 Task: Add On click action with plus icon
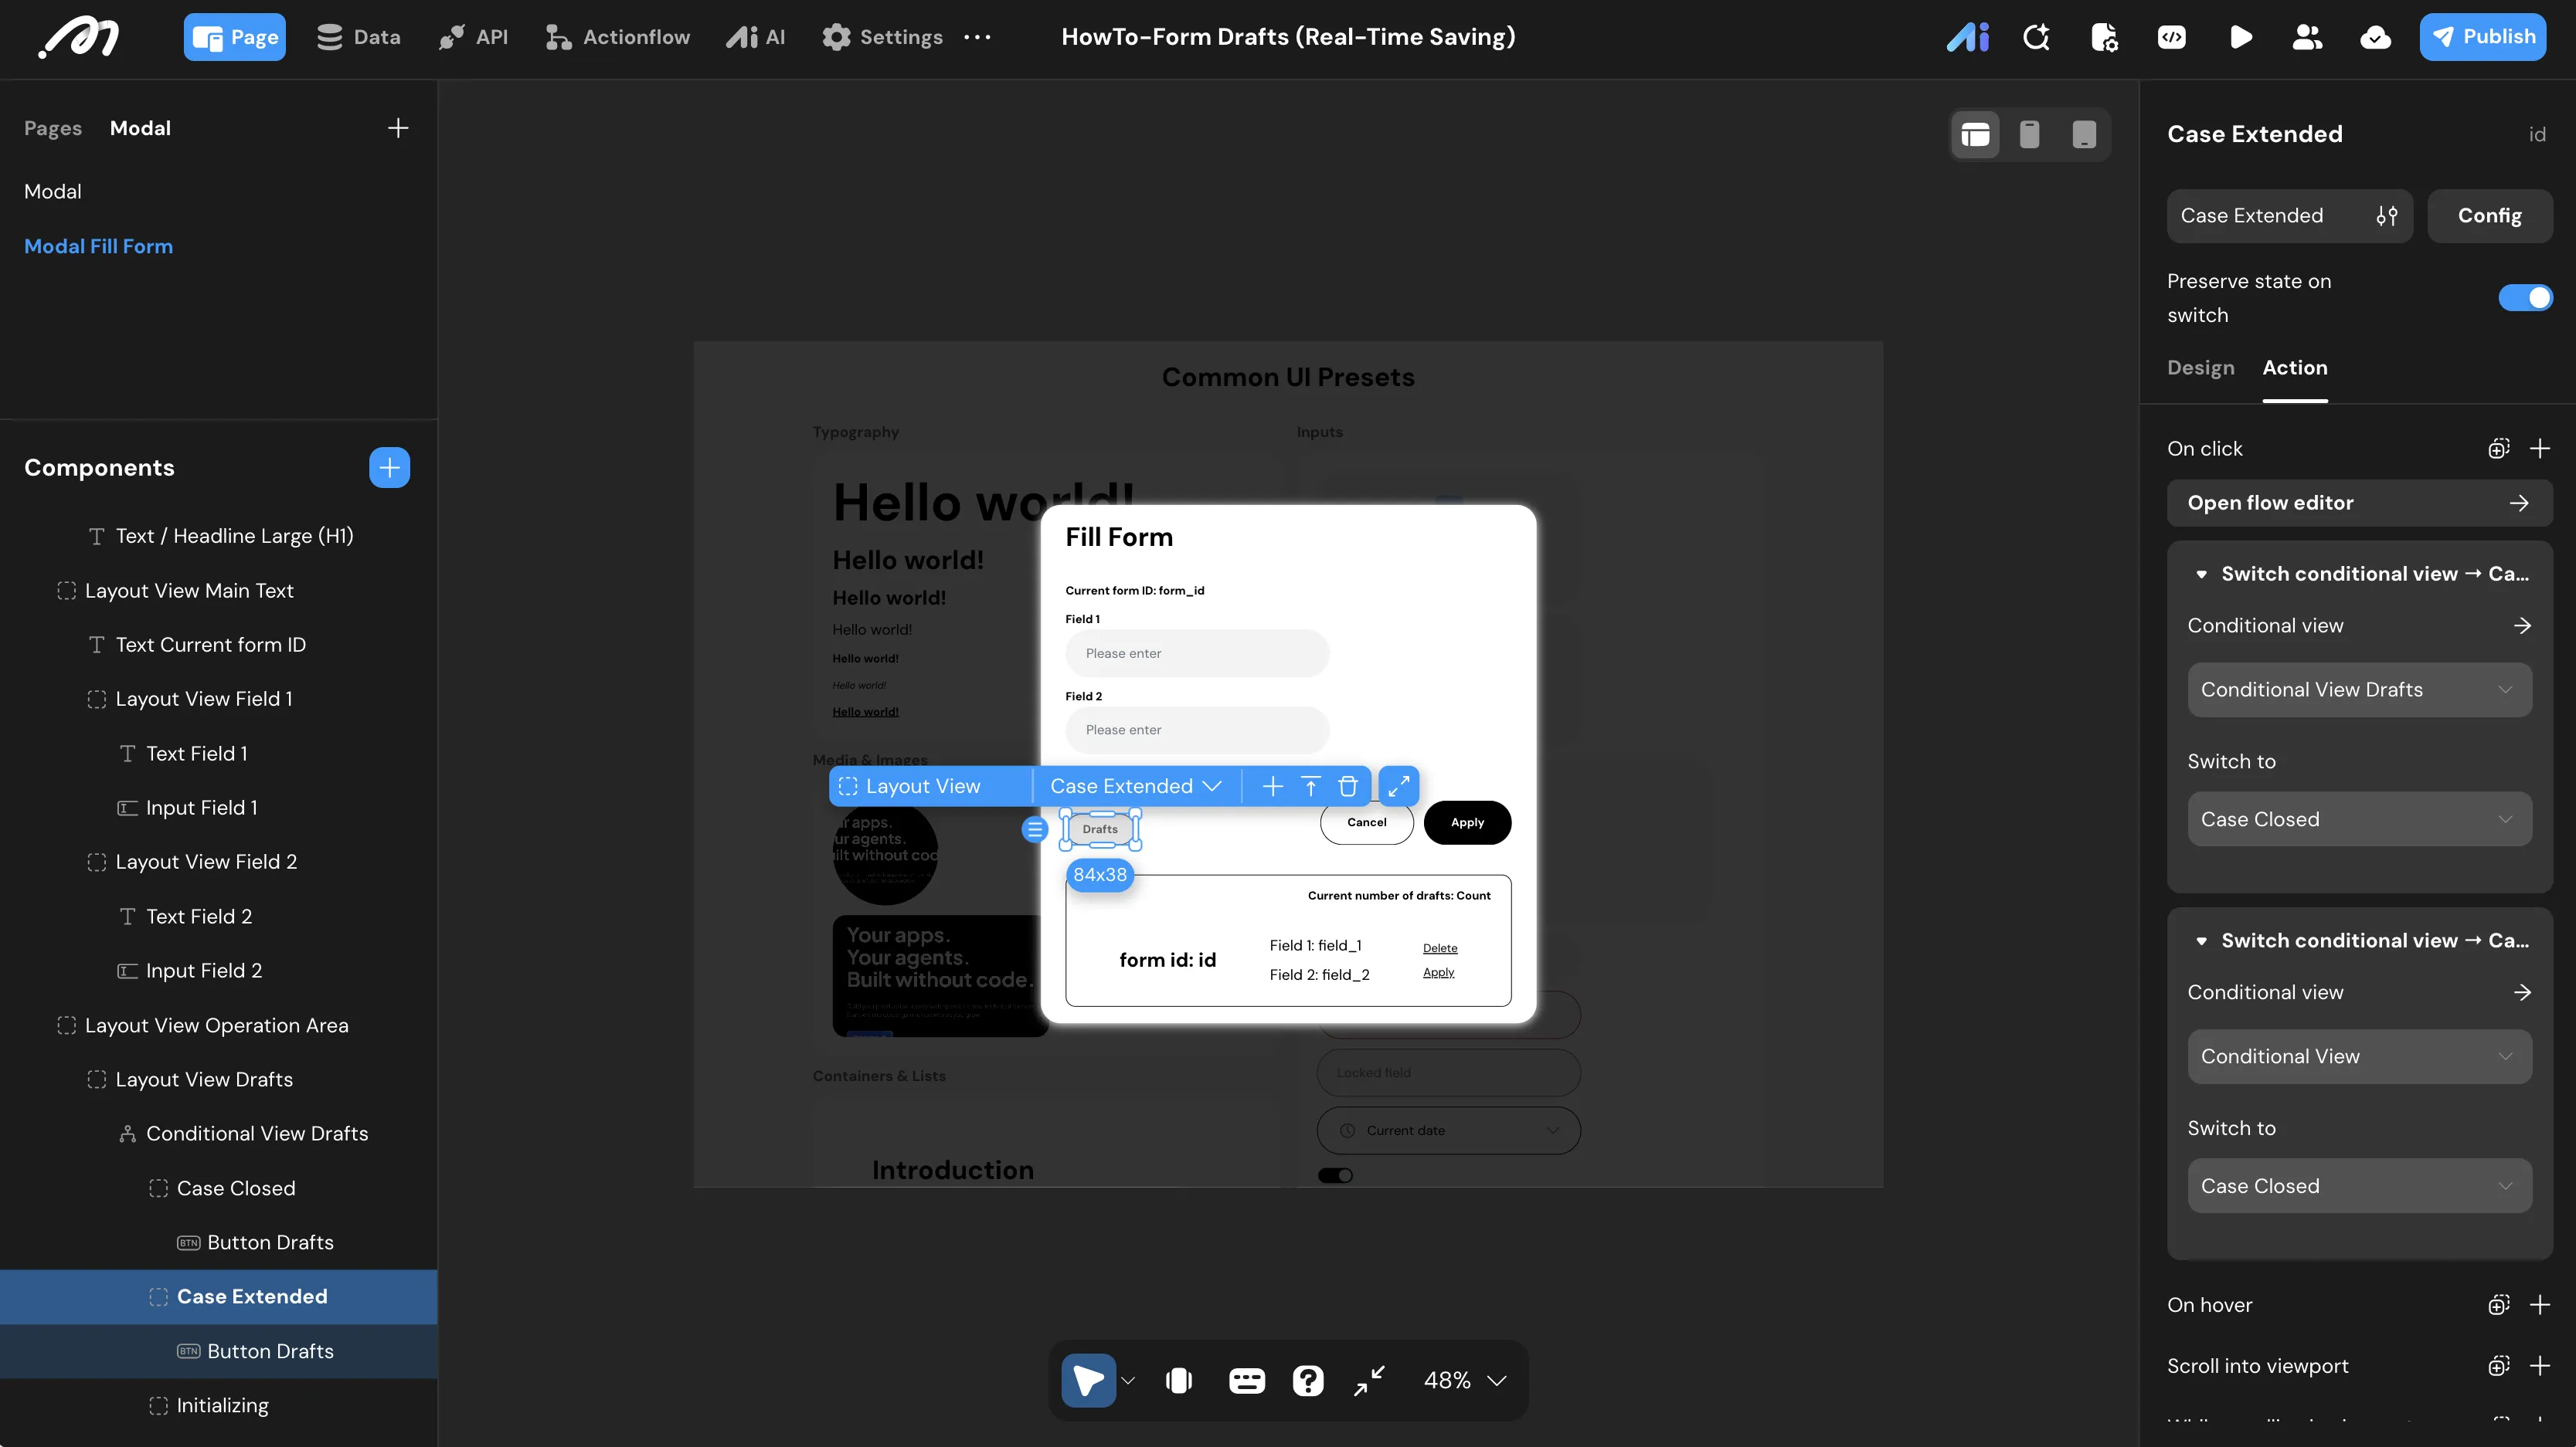click(2539, 449)
